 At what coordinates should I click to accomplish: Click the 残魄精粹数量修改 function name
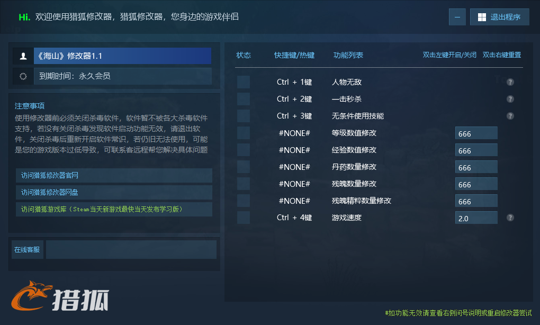coord(361,201)
